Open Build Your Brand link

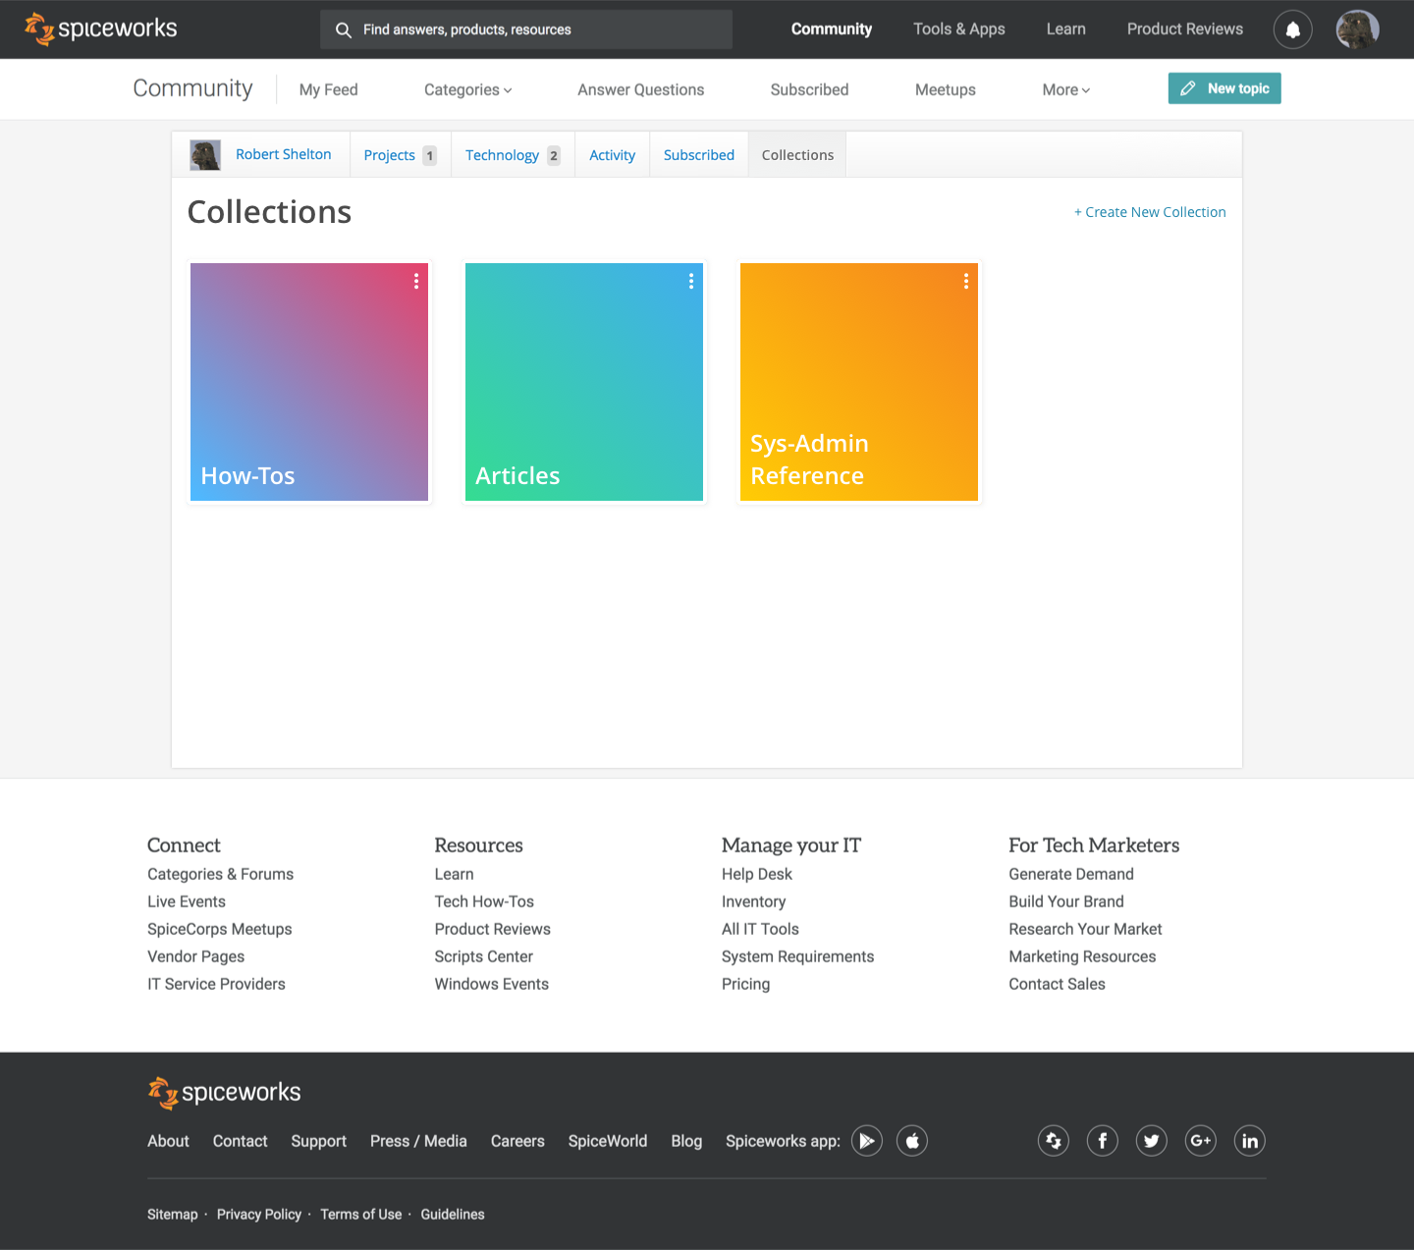point(1066,901)
